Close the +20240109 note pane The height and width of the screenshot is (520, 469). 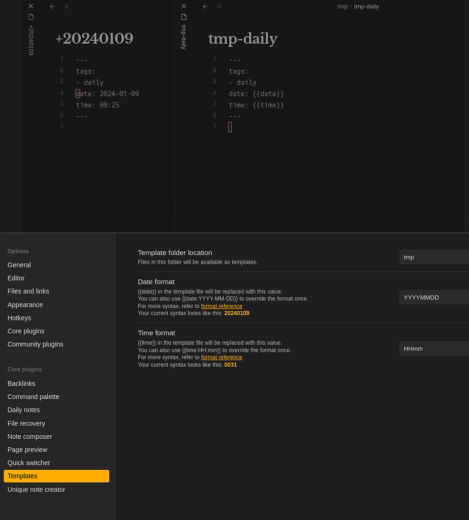pyautogui.click(x=31, y=6)
